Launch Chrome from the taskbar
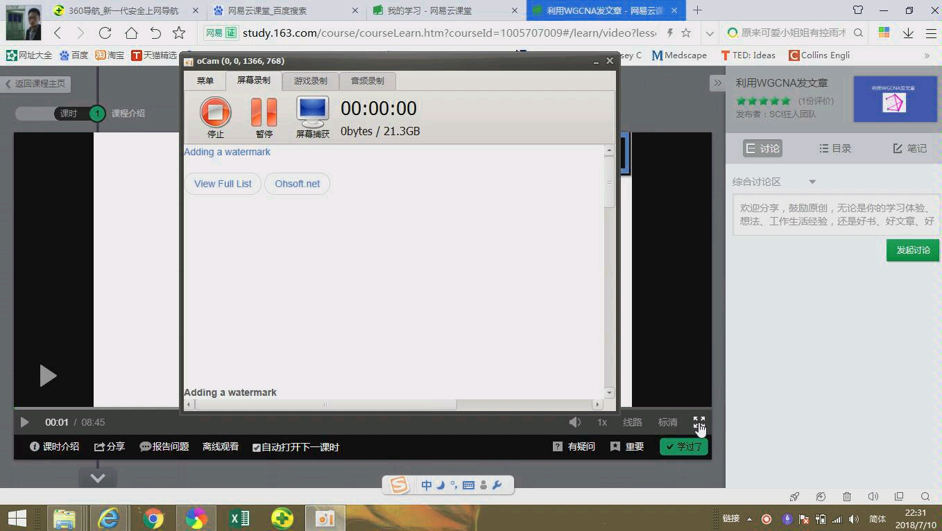This screenshot has width=942, height=531. (x=153, y=518)
